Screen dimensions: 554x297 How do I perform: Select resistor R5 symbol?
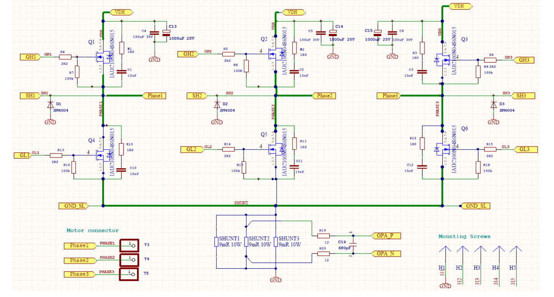click(x=229, y=54)
